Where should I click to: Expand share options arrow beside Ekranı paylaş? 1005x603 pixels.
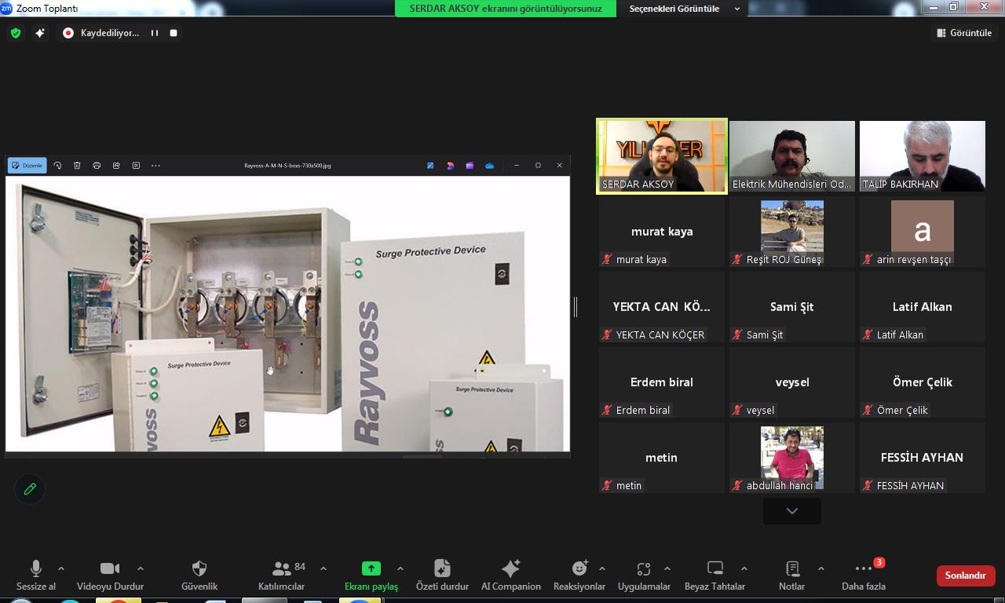400,568
